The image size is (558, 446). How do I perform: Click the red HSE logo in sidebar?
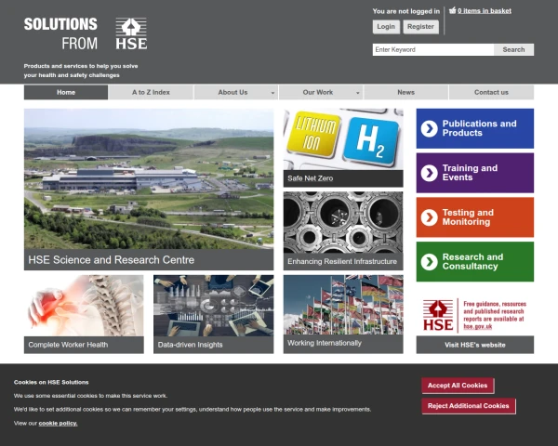pos(438,315)
